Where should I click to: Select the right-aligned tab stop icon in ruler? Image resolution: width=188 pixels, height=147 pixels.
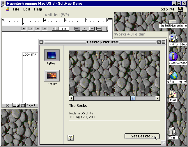tap(38, 29)
